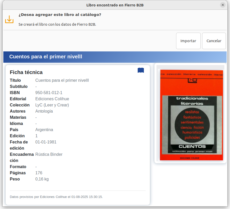Click the Antología author value
Viewport: 230px width, 209px height.
pyautogui.click(x=44, y=111)
